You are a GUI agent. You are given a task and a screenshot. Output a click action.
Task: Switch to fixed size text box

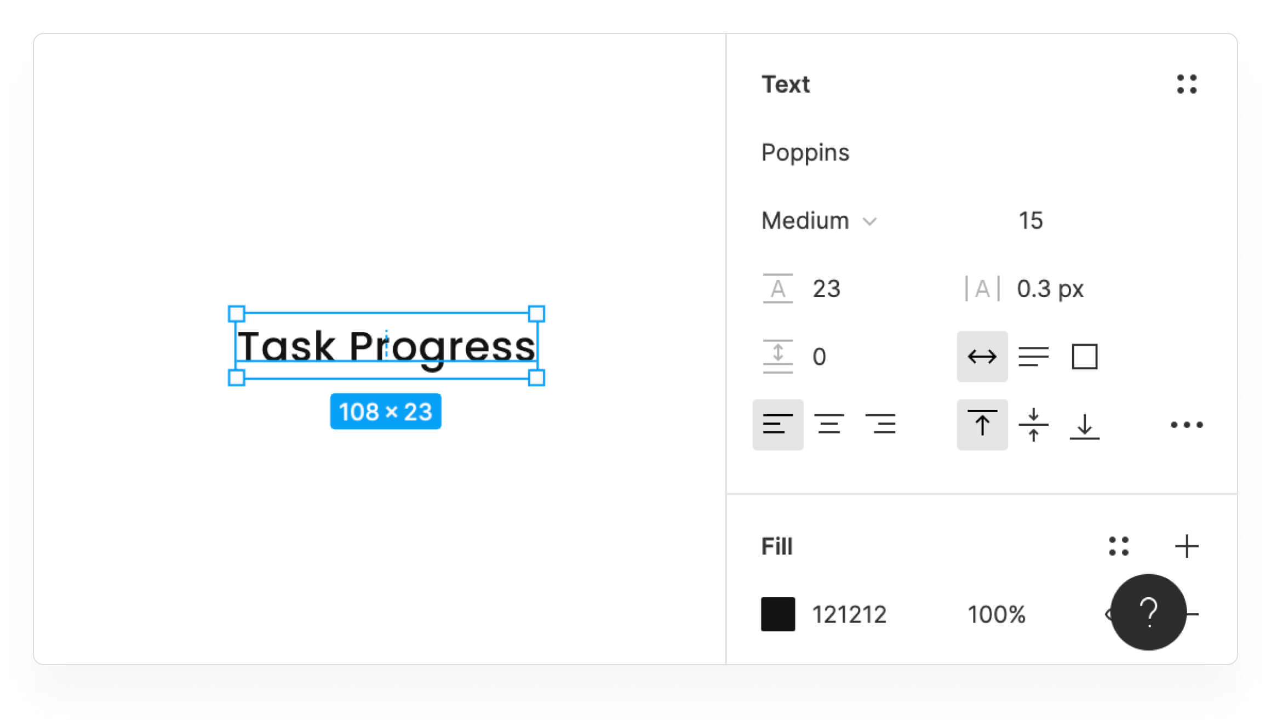1084,357
